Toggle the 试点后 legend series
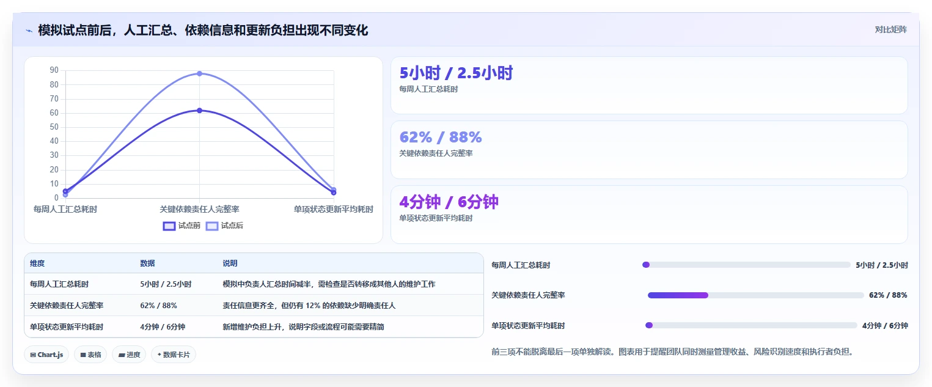Image resolution: width=932 pixels, height=387 pixels. tap(224, 226)
